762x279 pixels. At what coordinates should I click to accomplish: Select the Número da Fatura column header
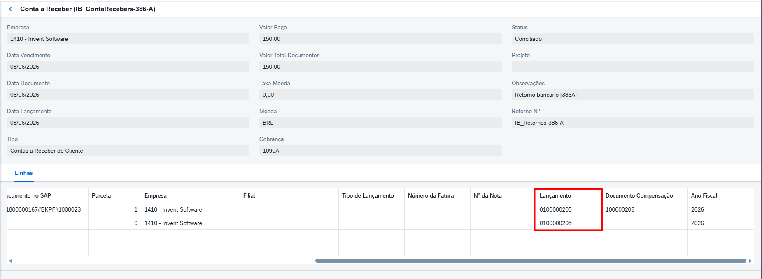click(438, 195)
